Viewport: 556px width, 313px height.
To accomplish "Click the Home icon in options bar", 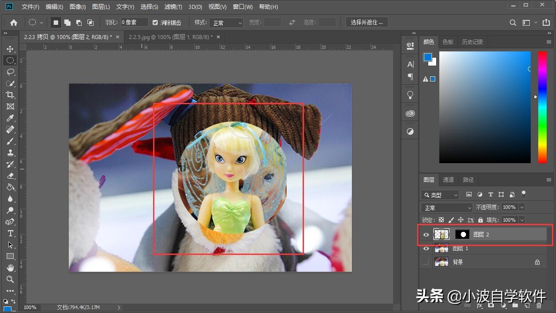I will (14, 23).
